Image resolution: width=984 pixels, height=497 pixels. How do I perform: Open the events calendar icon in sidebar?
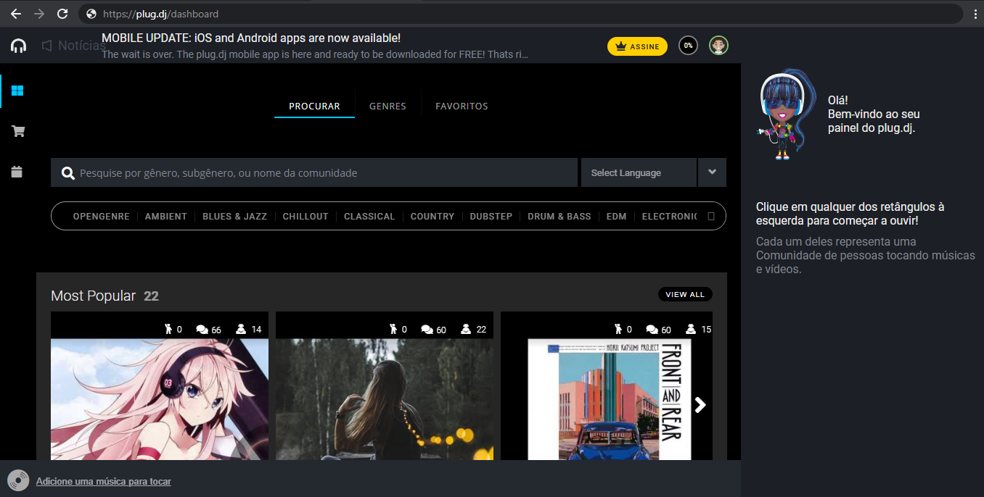[17, 172]
